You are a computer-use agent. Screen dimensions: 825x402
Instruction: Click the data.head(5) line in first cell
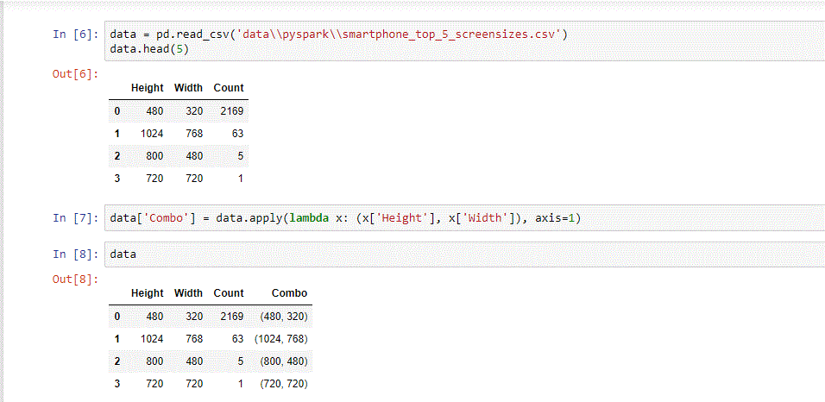coord(149,49)
